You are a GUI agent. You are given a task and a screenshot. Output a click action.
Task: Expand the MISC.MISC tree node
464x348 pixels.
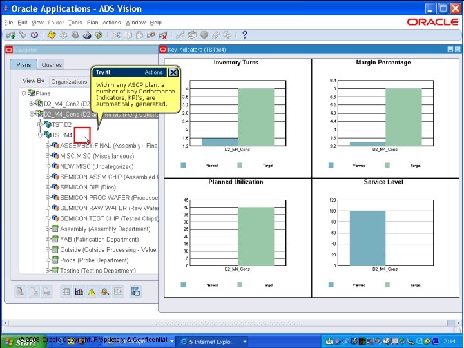(48, 156)
